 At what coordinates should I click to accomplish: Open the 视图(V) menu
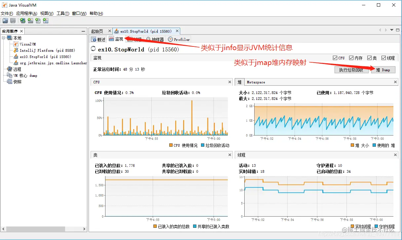coord(47,14)
